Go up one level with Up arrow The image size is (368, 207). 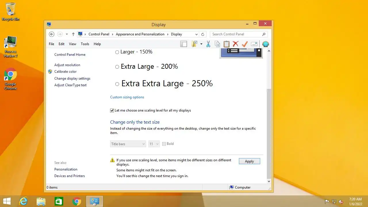[73, 34]
